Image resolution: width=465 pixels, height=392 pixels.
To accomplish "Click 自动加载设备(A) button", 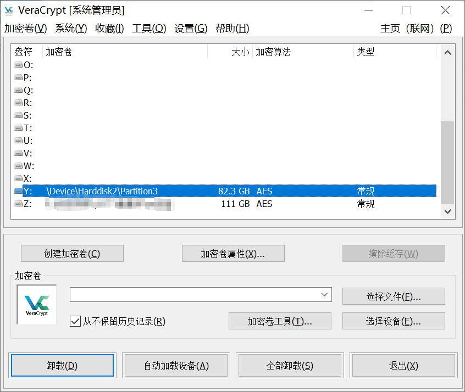I will pyautogui.click(x=176, y=366).
